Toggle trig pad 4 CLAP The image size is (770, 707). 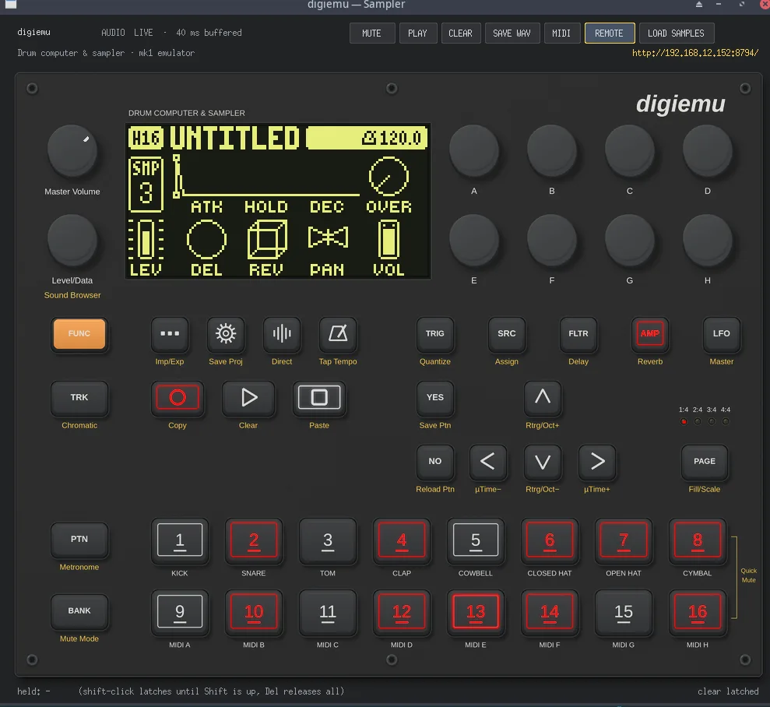pos(402,540)
